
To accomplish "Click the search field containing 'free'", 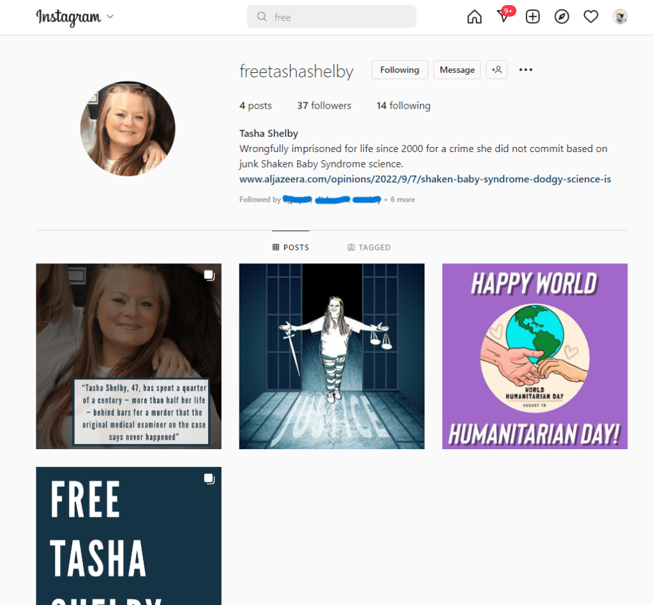I will [331, 17].
